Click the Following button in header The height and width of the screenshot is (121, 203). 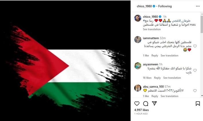click(x=165, y=6)
